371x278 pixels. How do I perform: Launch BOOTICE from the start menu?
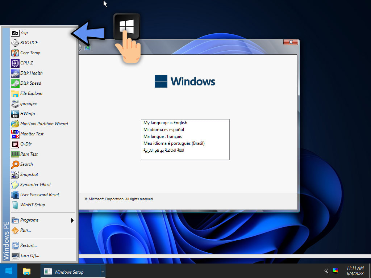point(15,43)
